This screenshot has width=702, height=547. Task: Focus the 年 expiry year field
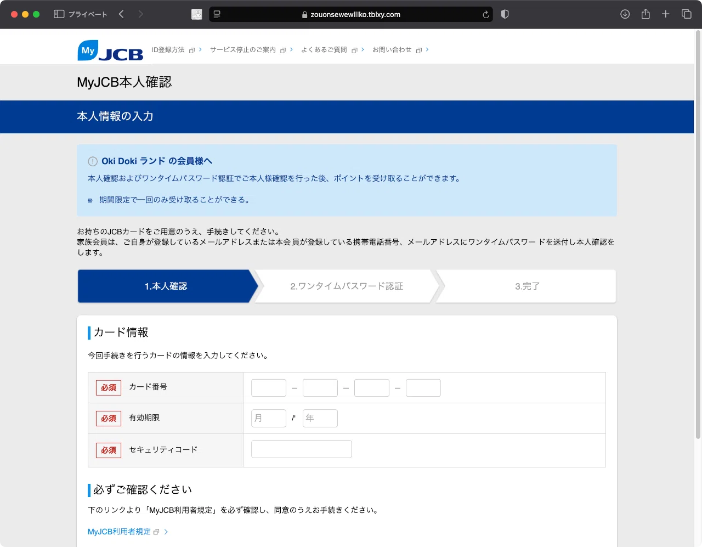coord(320,418)
